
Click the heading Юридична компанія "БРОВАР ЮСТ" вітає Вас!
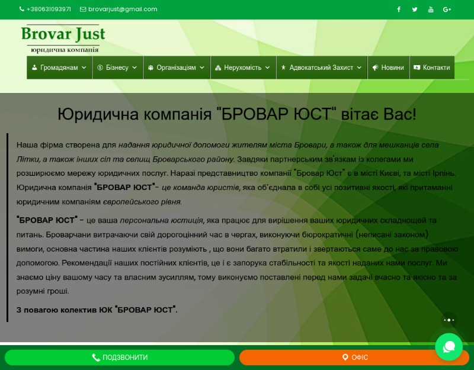[x=237, y=114]
